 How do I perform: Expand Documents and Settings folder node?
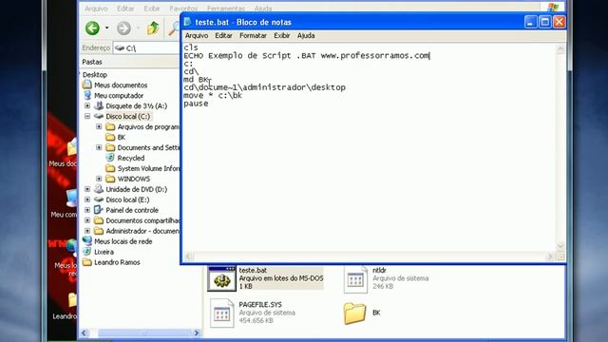pyautogui.click(x=99, y=147)
